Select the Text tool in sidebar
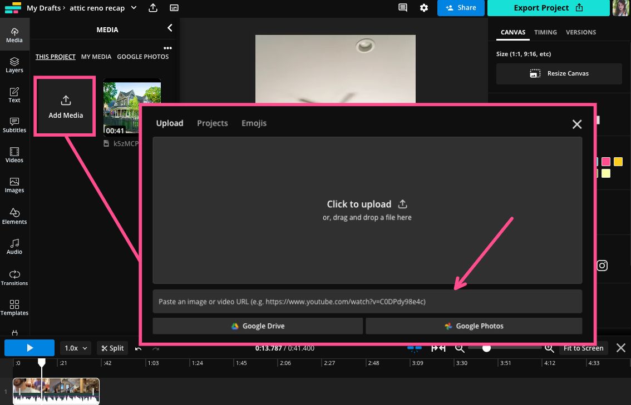The image size is (631, 405). click(x=14, y=95)
